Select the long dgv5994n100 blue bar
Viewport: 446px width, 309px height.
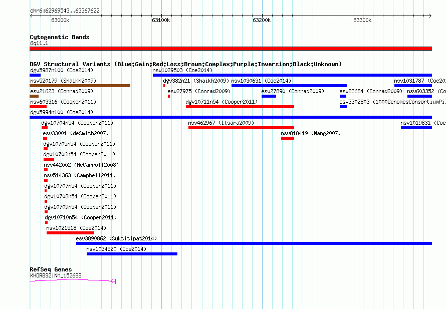pos(231,117)
